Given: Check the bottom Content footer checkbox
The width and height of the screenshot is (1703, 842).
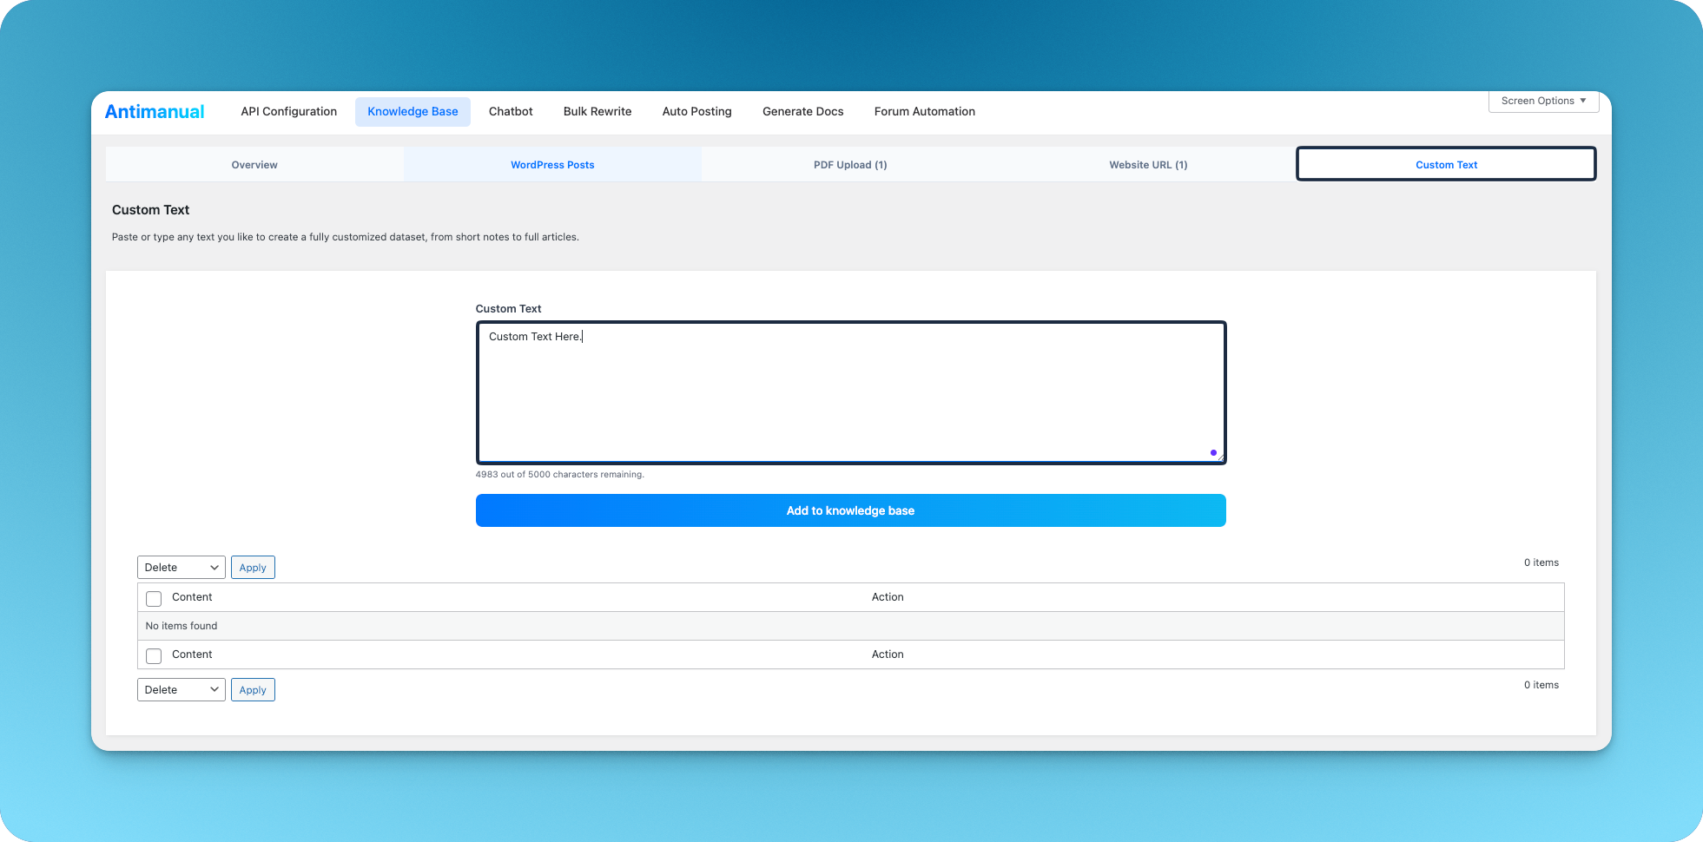Looking at the screenshot, I should tap(154, 655).
